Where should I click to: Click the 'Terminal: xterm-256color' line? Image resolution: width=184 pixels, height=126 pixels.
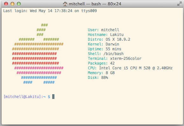point(115,59)
